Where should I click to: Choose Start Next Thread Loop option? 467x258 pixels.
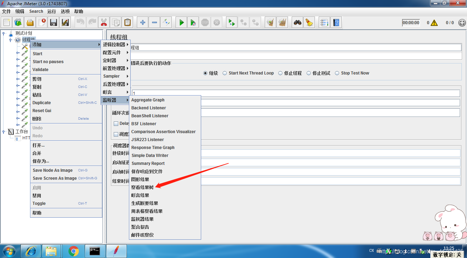[x=225, y=73]
